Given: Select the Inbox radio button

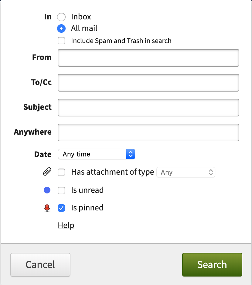Looking at the screenshot, I should pyautogui.click(x=61, y=17).
